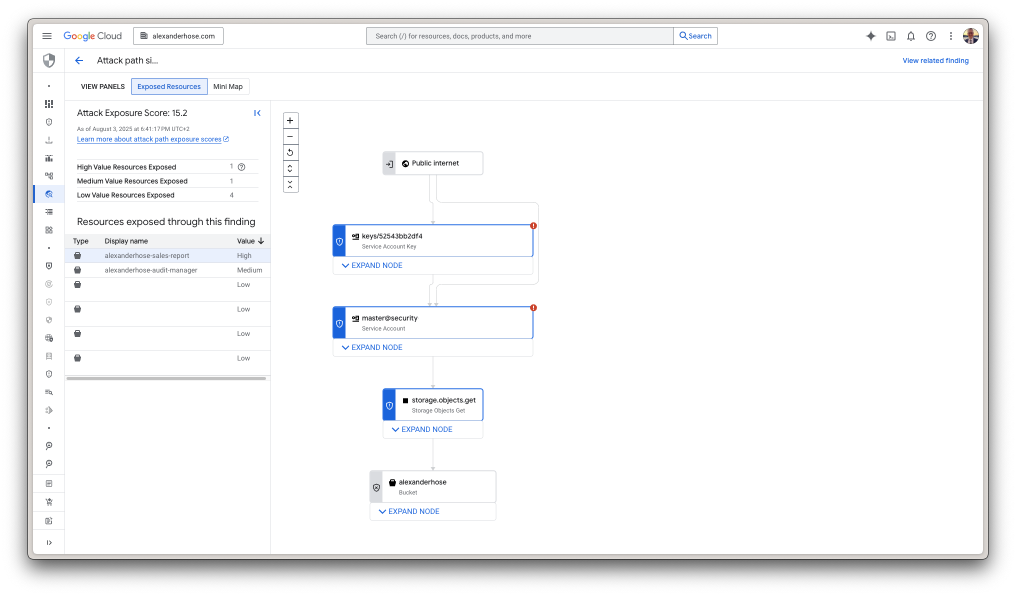Open Security Command Center shield icon

[x=49, y=60]
